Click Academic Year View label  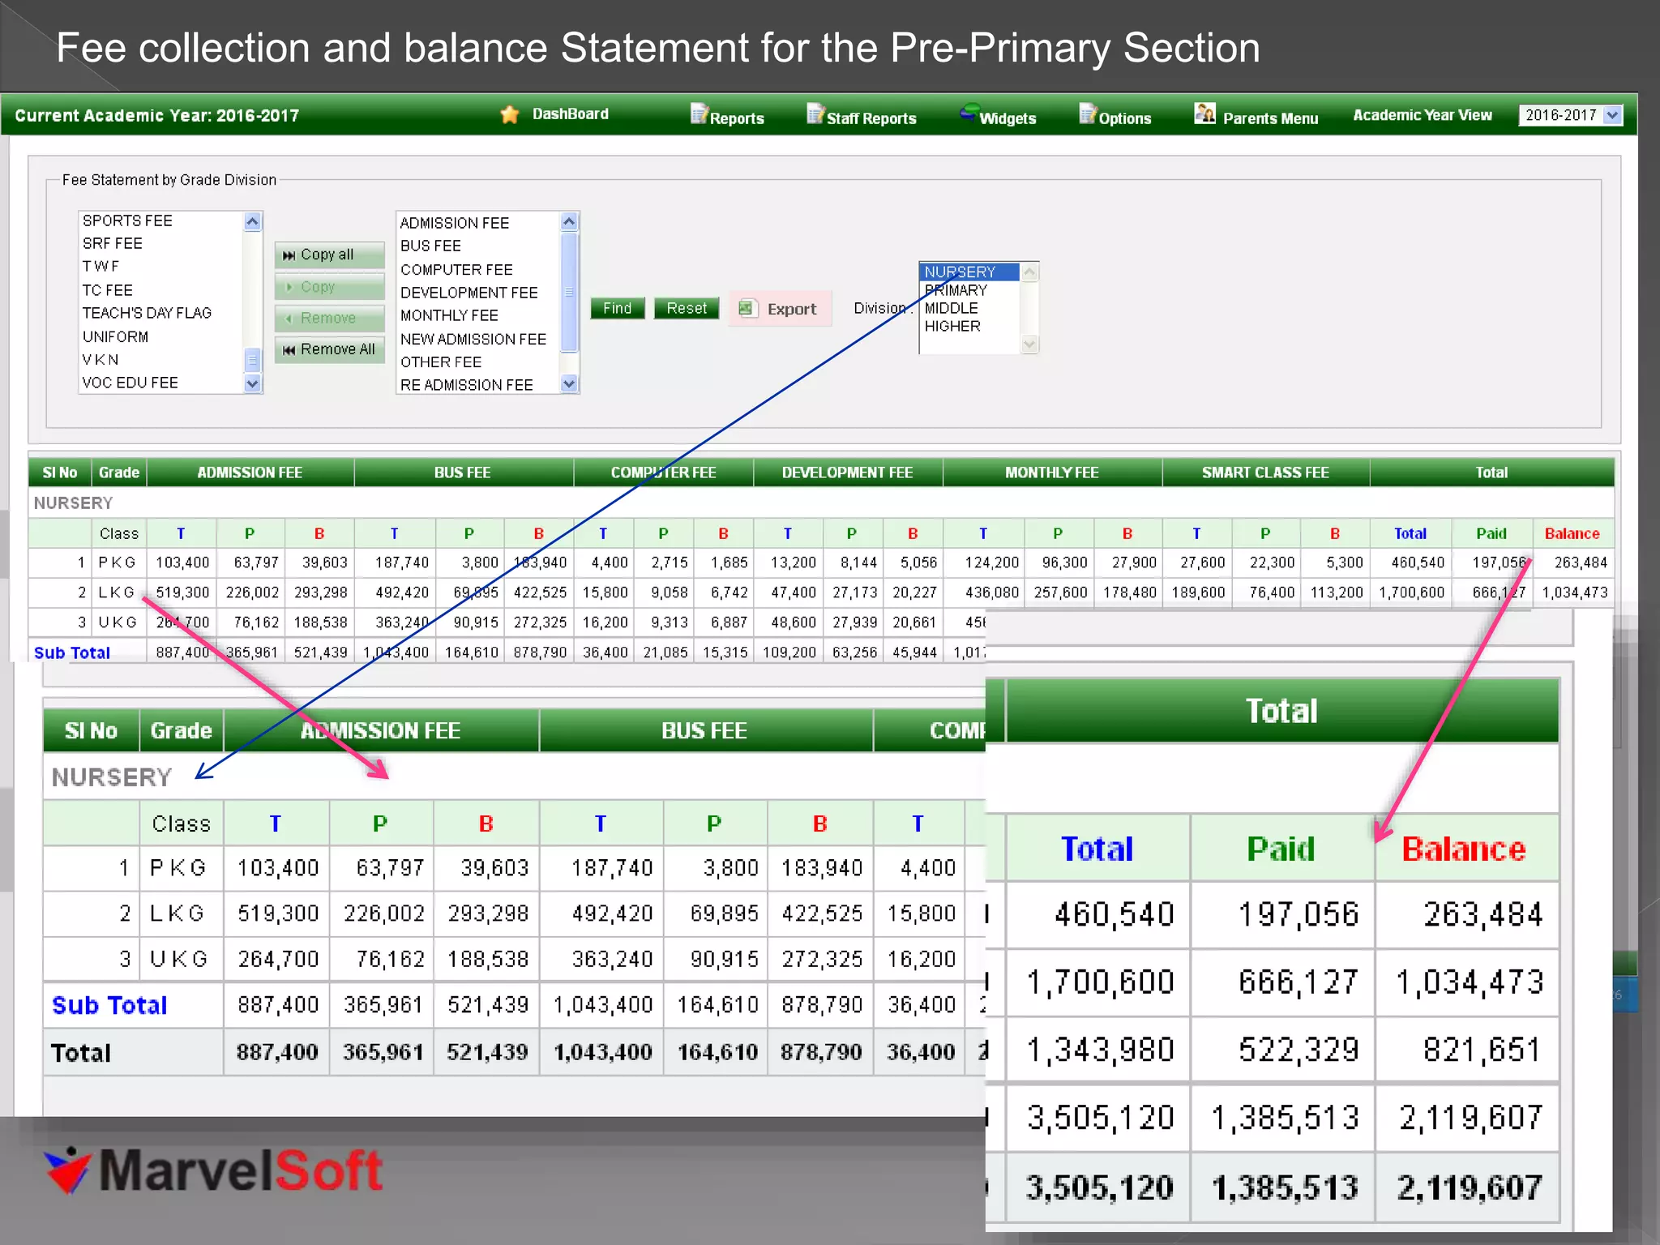pyautogui.click(x=1422, y=115)
